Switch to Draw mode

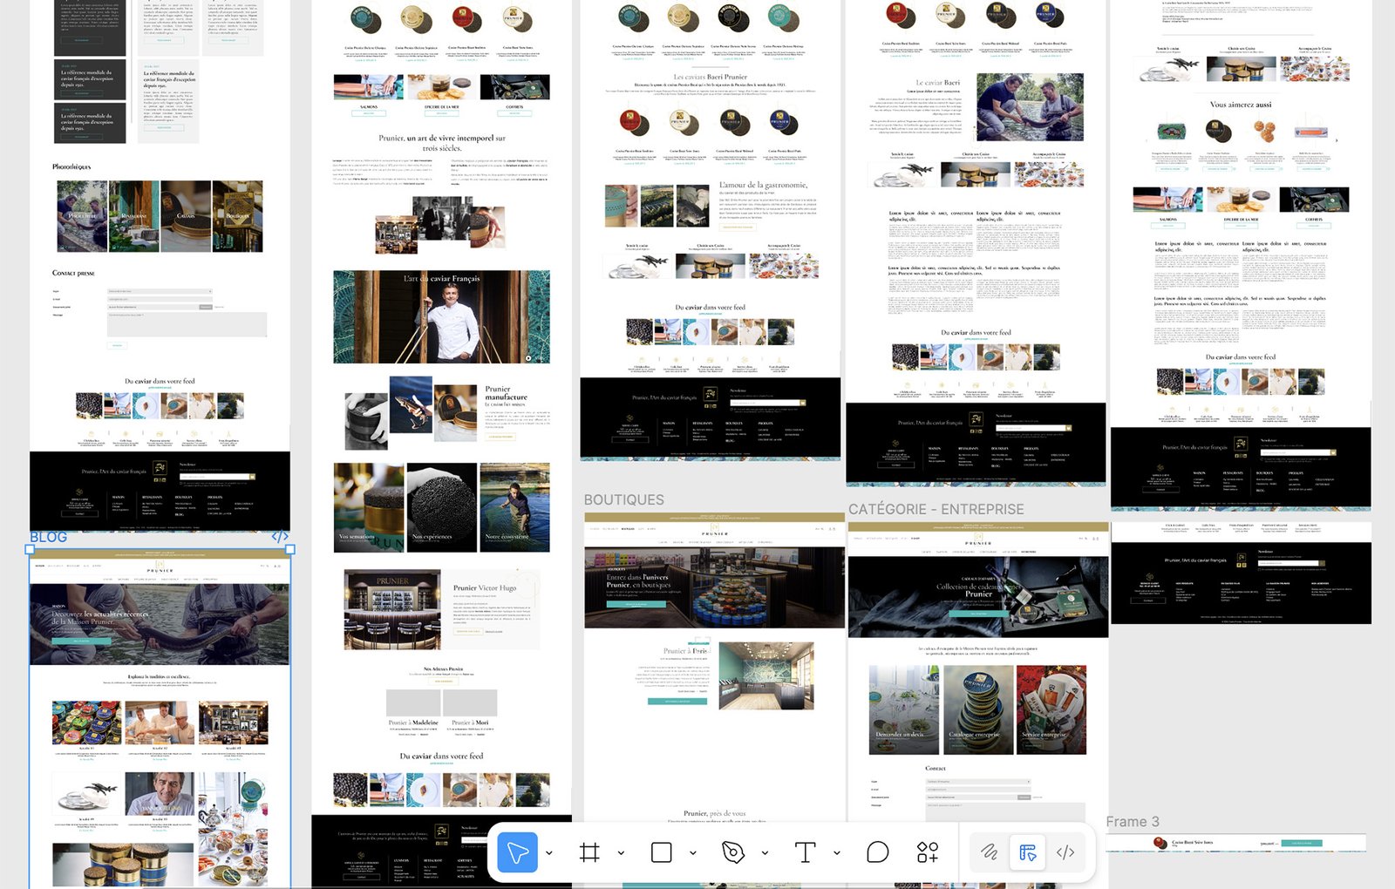pos(990,852)
